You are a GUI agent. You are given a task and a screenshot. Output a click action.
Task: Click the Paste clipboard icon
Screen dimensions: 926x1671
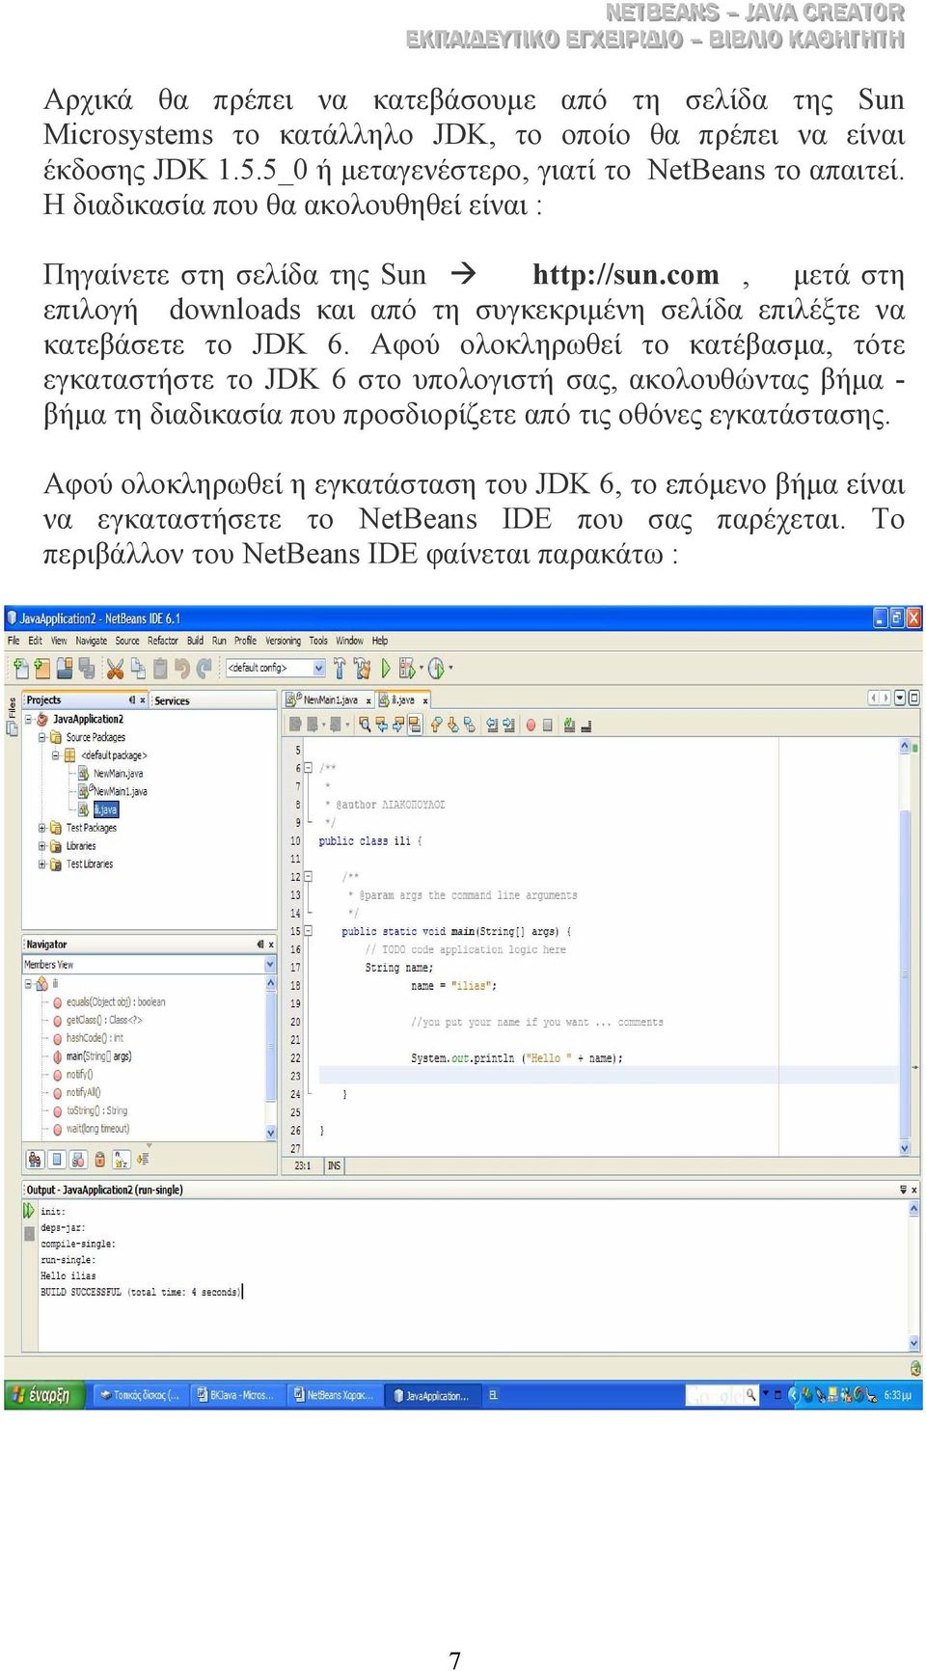(x=160, y=668)
